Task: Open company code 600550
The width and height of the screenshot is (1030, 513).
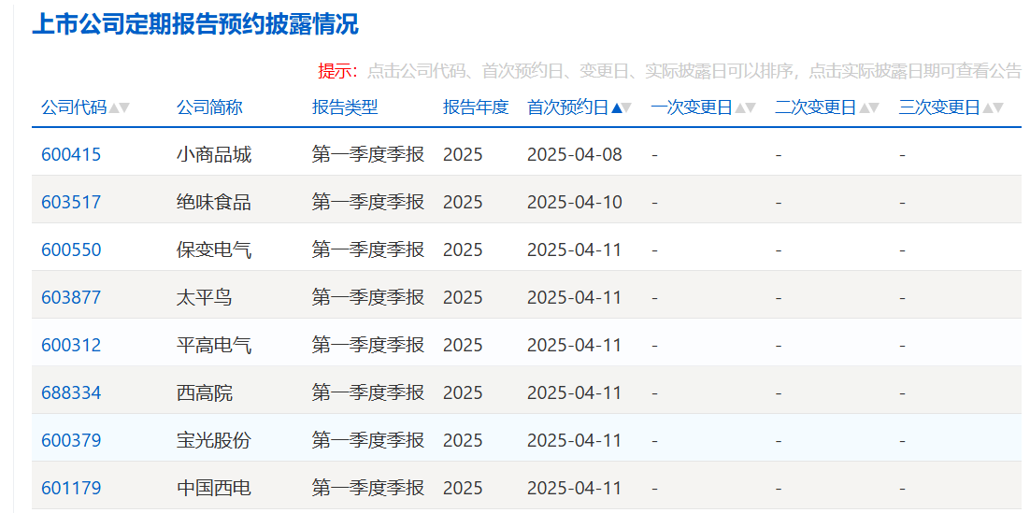Action: pos(71,249)
